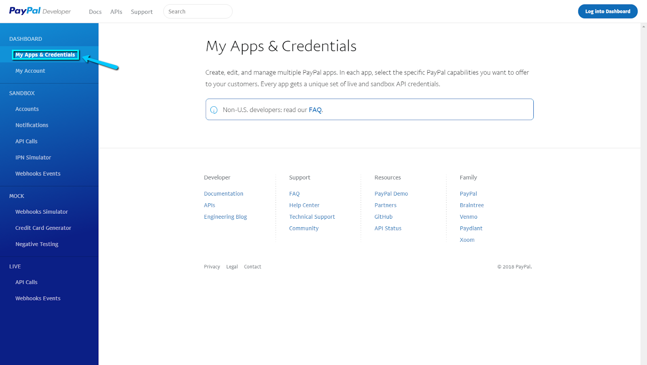The height and width of the screenshot is (365, 647).
Task: Open Sandbox Notifications
Action: (32, 125)
